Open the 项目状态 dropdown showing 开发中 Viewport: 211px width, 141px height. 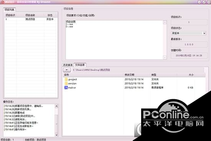pos(189,33)
